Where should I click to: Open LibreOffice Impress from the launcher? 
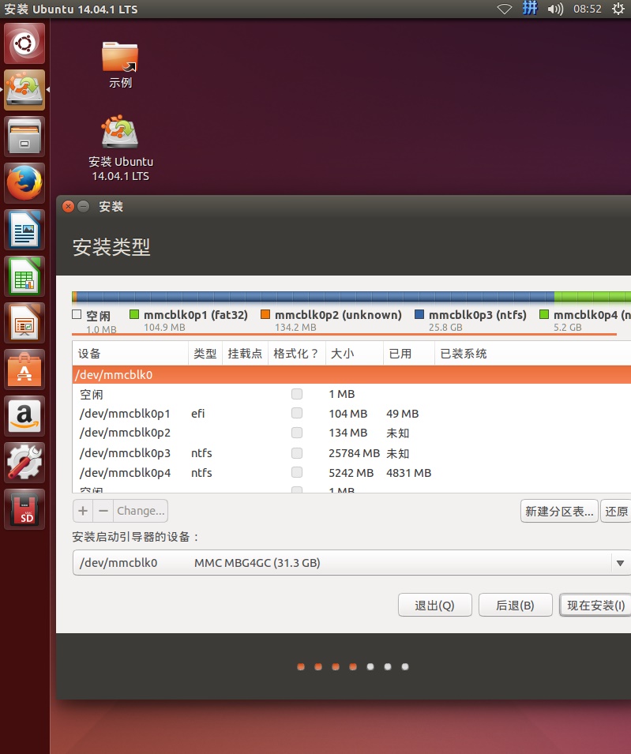[x=24, y=323]
